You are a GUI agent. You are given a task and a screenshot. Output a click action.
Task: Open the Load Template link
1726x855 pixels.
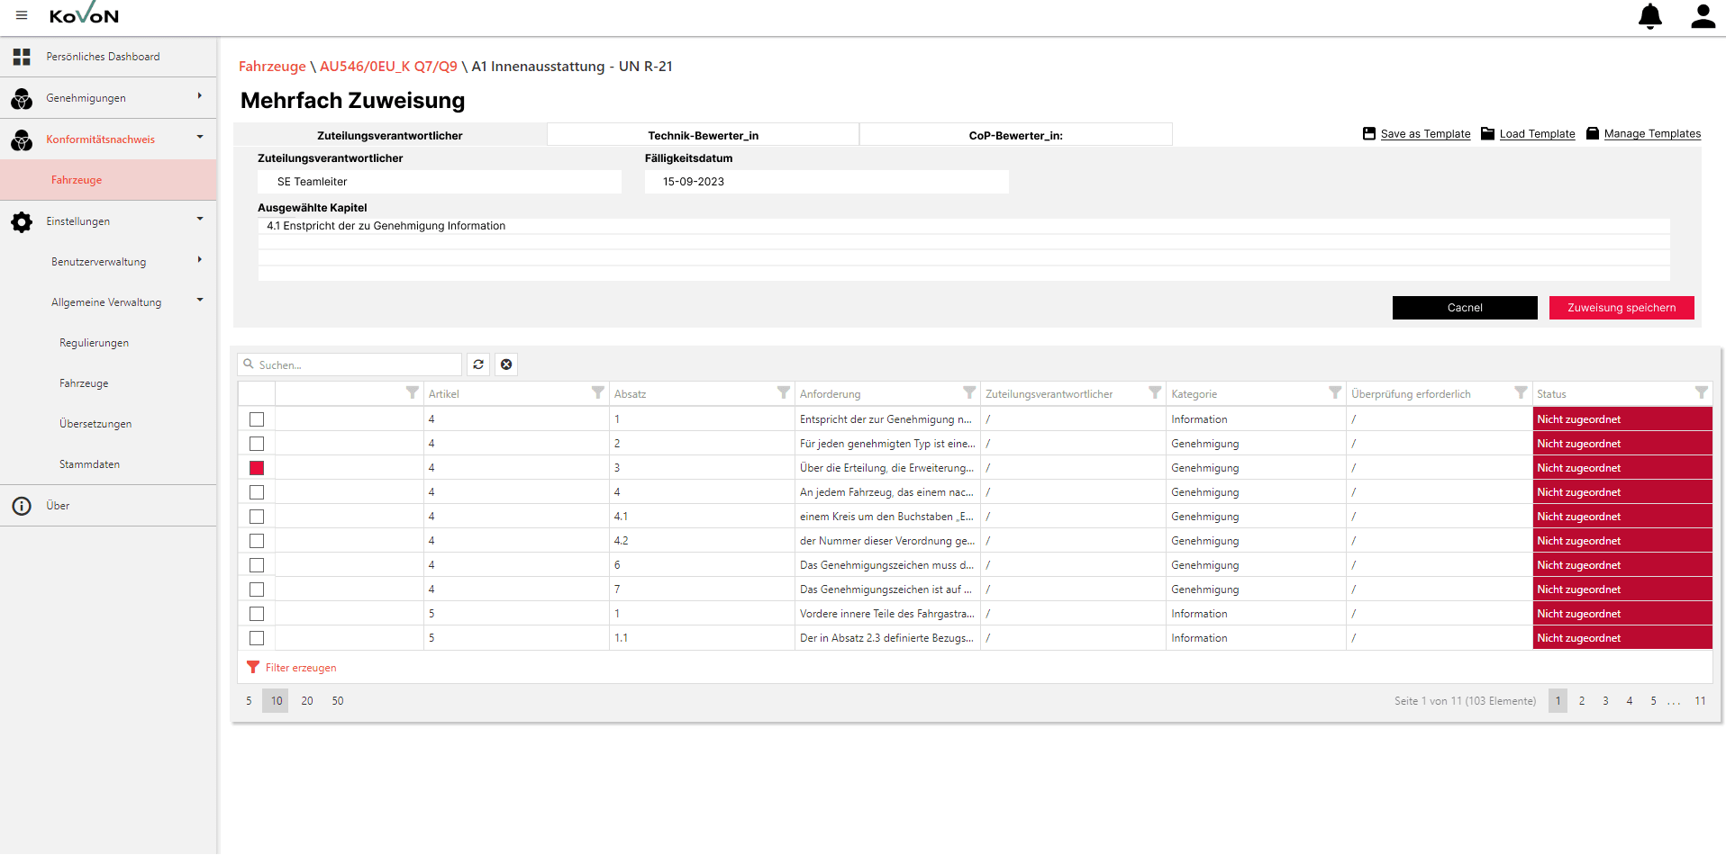[1537, 134]
